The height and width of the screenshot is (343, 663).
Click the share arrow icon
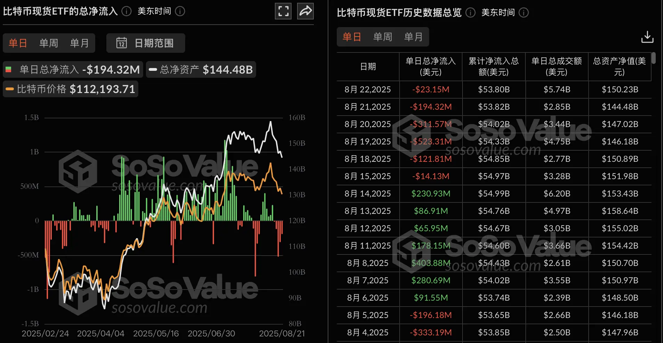(305, 11)
